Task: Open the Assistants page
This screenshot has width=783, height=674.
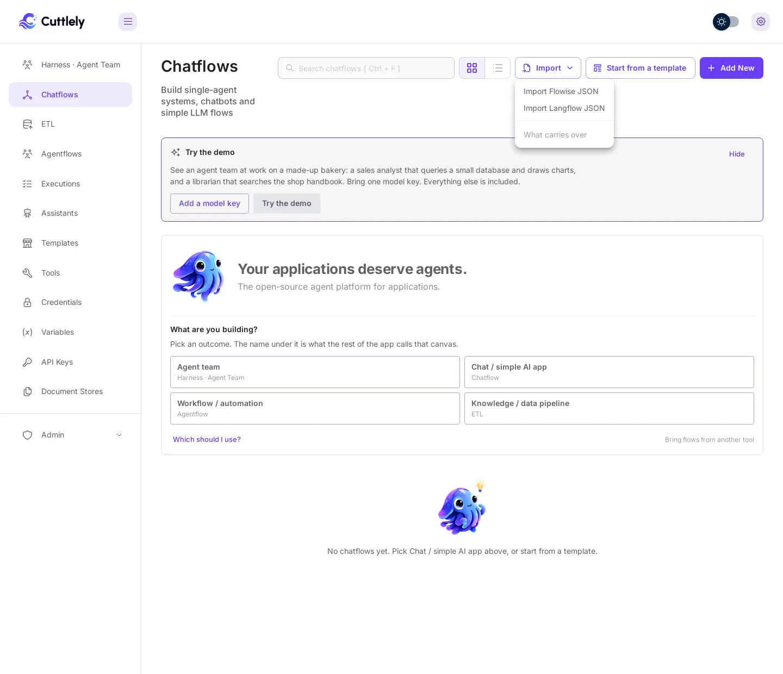Action: click(70, 213)
